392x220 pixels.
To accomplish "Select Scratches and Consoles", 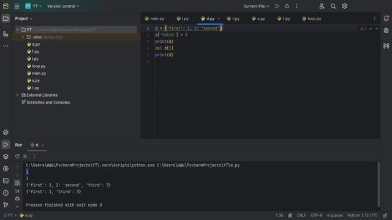I will point(48,102).
